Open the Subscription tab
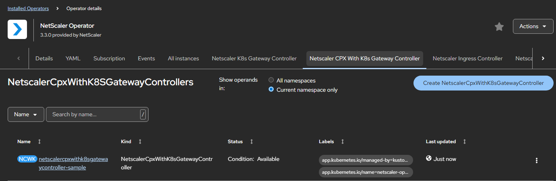Viewport: 556px width, 181px height. pyautogui.click(x=109, y=59)
